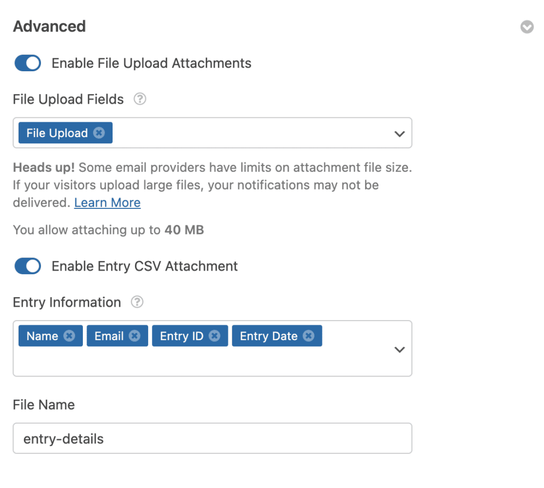This screenshot has width=544, height=488.
Task: Show help for File Upload Fields
Action: pyautogui.click(x=140, y=99)
